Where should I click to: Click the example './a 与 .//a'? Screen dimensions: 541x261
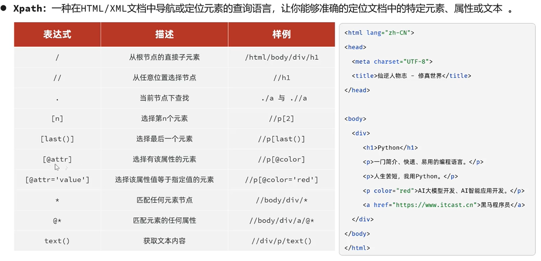(284, 98)
